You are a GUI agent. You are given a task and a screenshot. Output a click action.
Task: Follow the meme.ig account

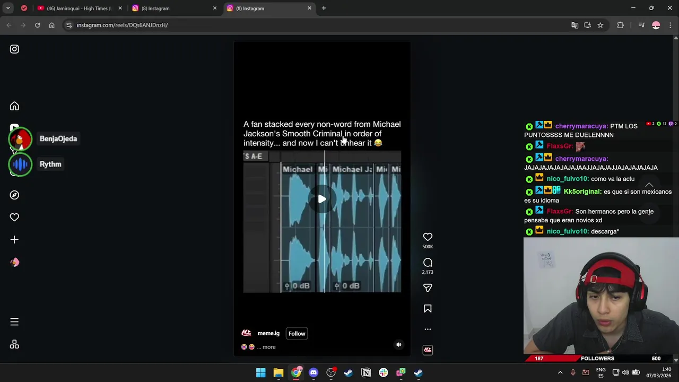(x=297, y=333)
